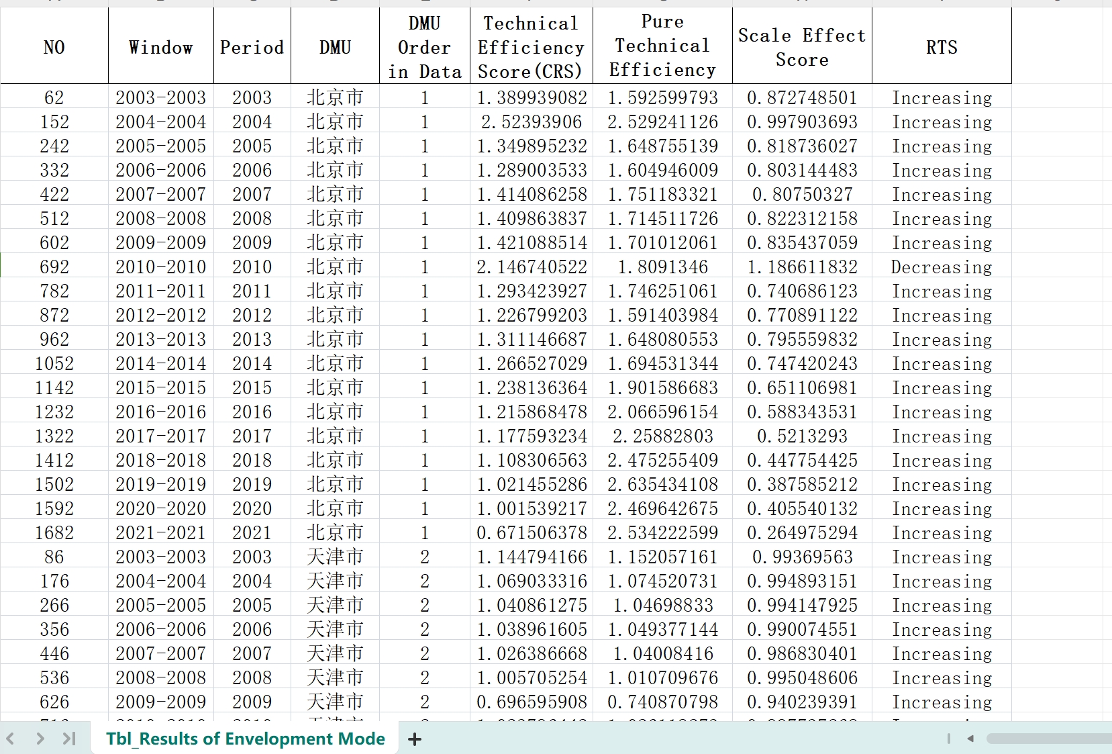Select the DMU Order in Data header
Screen dimensions: 1112x754
(x=425, y=47)
